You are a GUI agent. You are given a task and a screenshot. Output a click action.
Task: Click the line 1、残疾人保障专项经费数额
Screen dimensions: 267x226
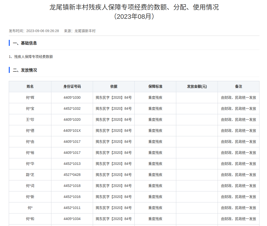[31, 57]
